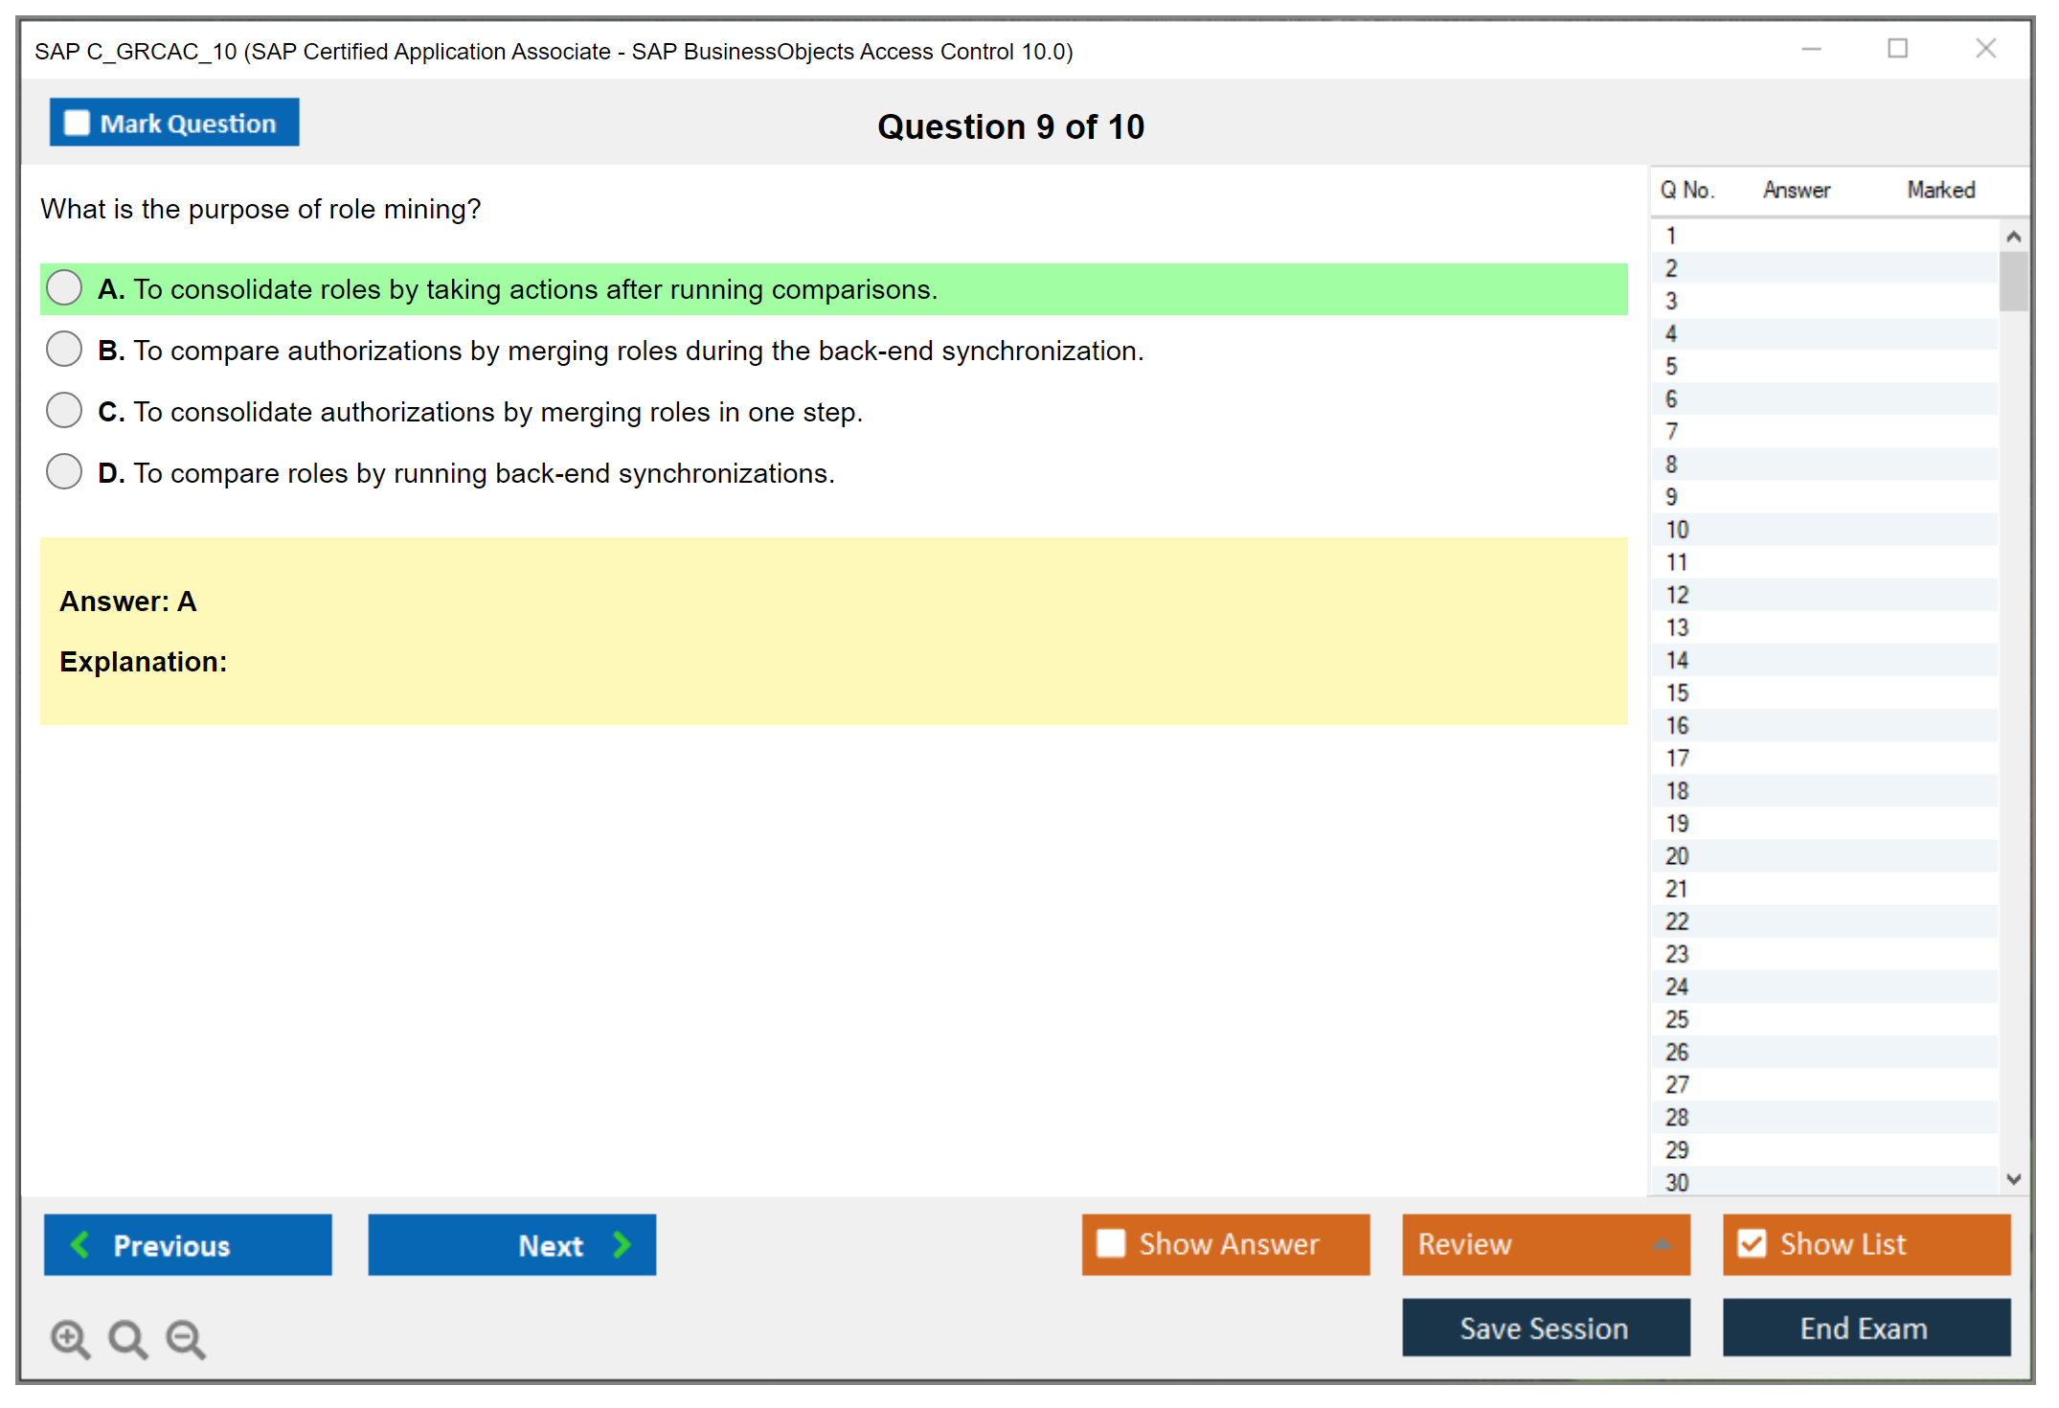The height and width of the screenshot is (1408, 2059).
Task: Choose option C radio button
Action: (x=64, y=410)
